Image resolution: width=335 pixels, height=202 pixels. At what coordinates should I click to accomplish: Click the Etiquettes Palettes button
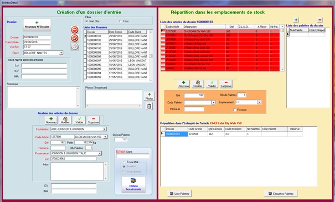tap(281, 194)
